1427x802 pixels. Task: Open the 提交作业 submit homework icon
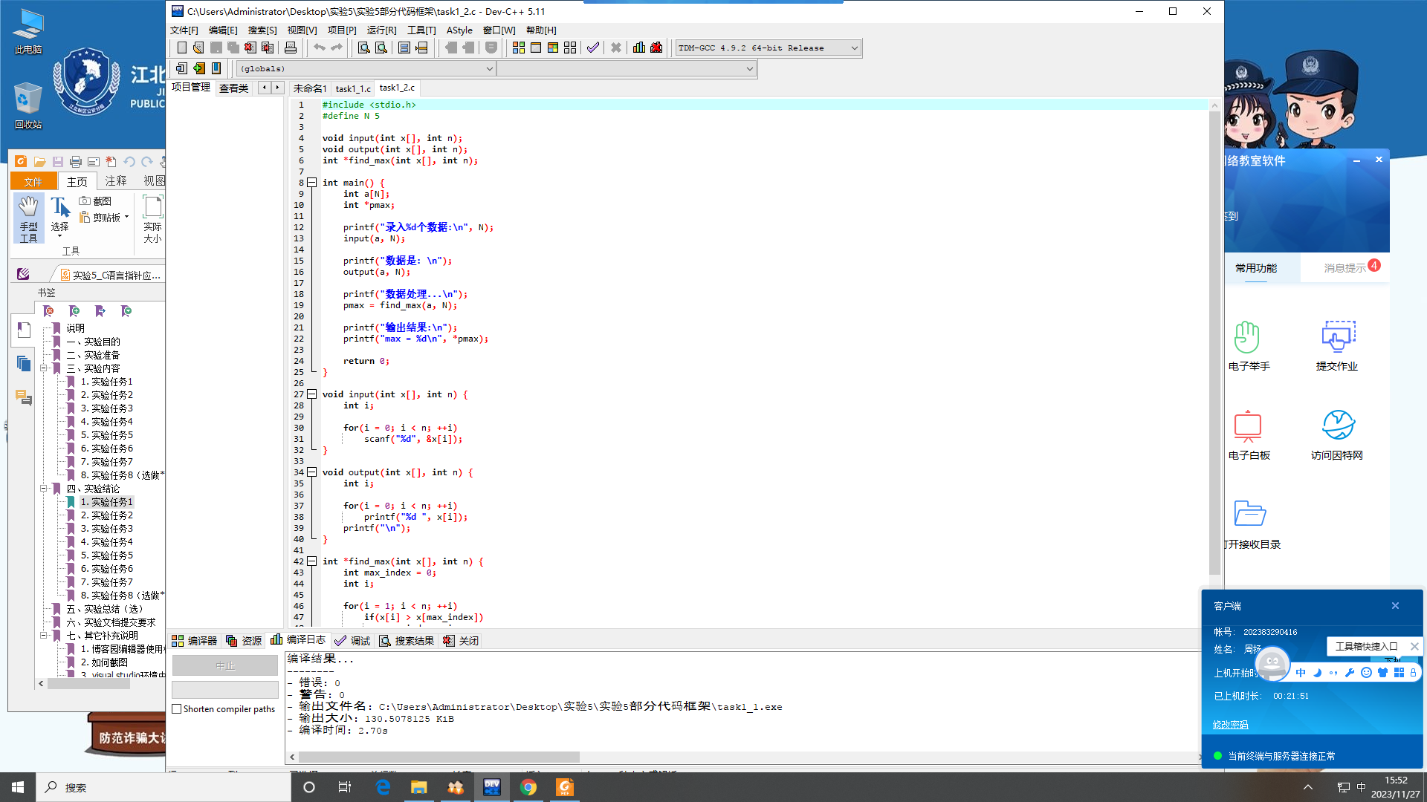pyautogui.click(x=1337, y=338)
